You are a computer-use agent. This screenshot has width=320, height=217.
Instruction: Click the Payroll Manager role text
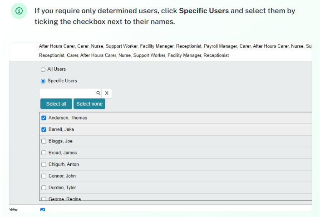coord(221,46)
